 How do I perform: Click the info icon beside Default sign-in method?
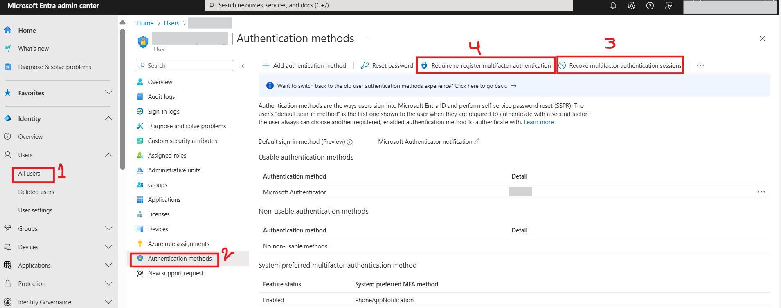350,142
